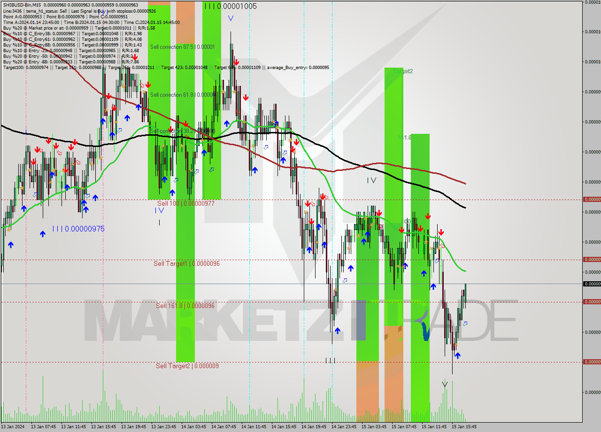The image size is (601, 432).
Task: Click the red price tag at Sell 100 level
Action: (592, 200)
